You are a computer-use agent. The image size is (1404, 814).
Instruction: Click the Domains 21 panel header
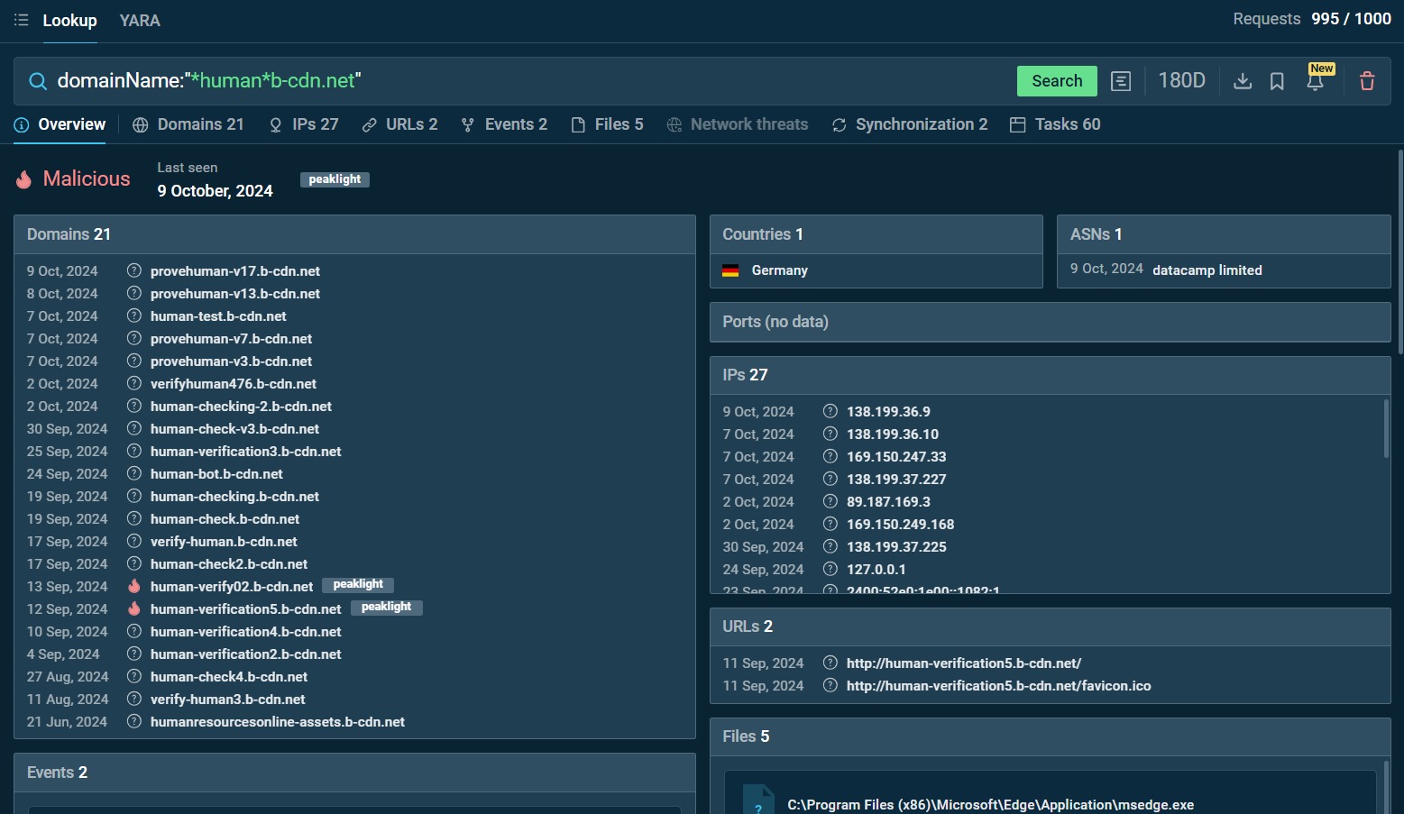click(x=354, y=234)
